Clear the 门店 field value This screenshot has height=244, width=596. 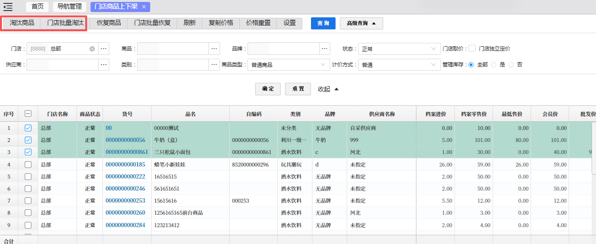tap(92, 49)
